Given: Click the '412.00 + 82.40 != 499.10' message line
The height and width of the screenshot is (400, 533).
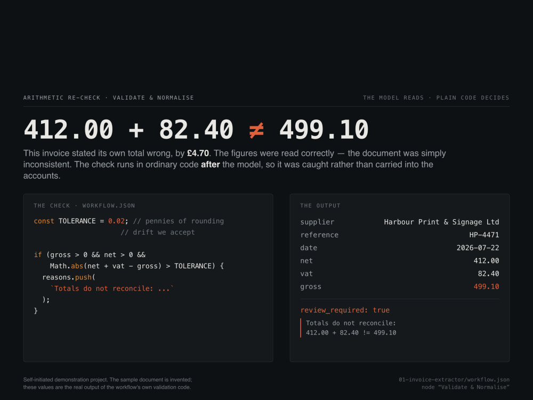Looking at the screenshot, I should [x=351, y=333].
